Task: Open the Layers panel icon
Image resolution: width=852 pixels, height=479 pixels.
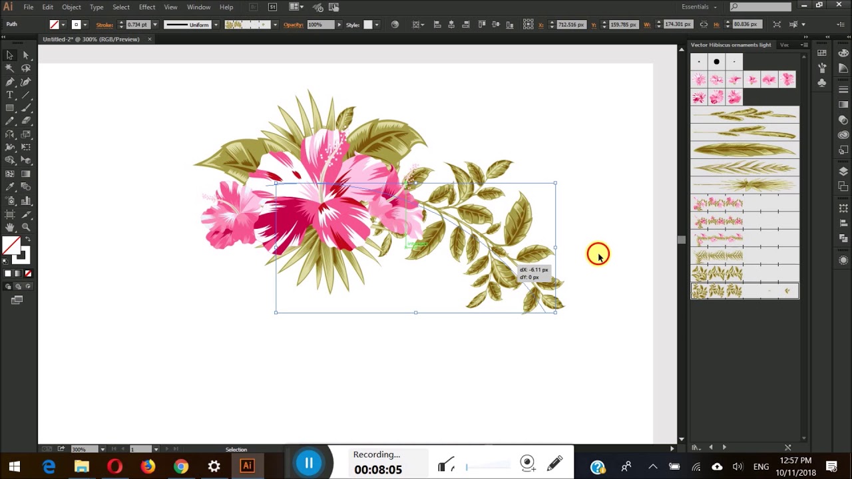Action: click(843, 171)
